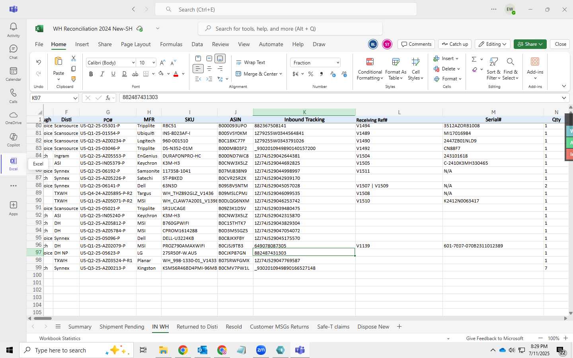The image size is (573, 358).
Task: Collapse the ribbon with chevron
Action: click(564, 86)
